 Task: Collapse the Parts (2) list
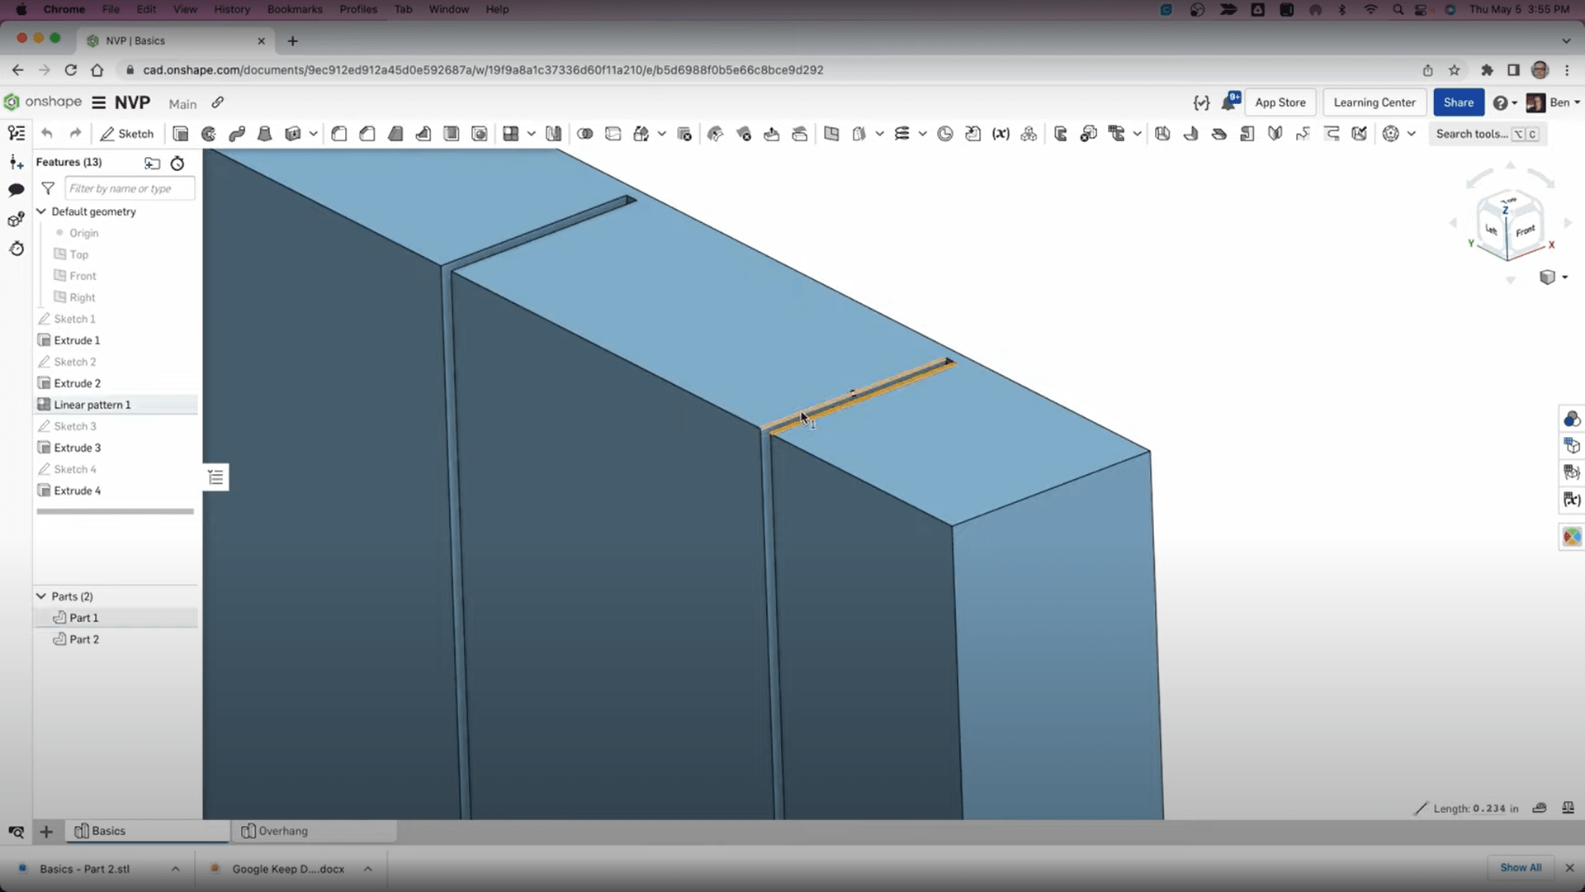[41, 596]
